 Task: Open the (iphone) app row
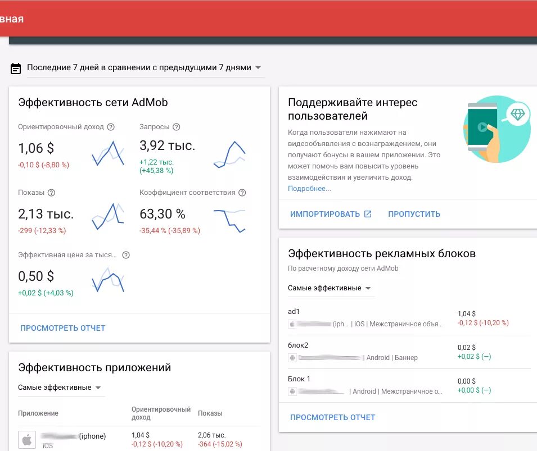pos(139,439)
